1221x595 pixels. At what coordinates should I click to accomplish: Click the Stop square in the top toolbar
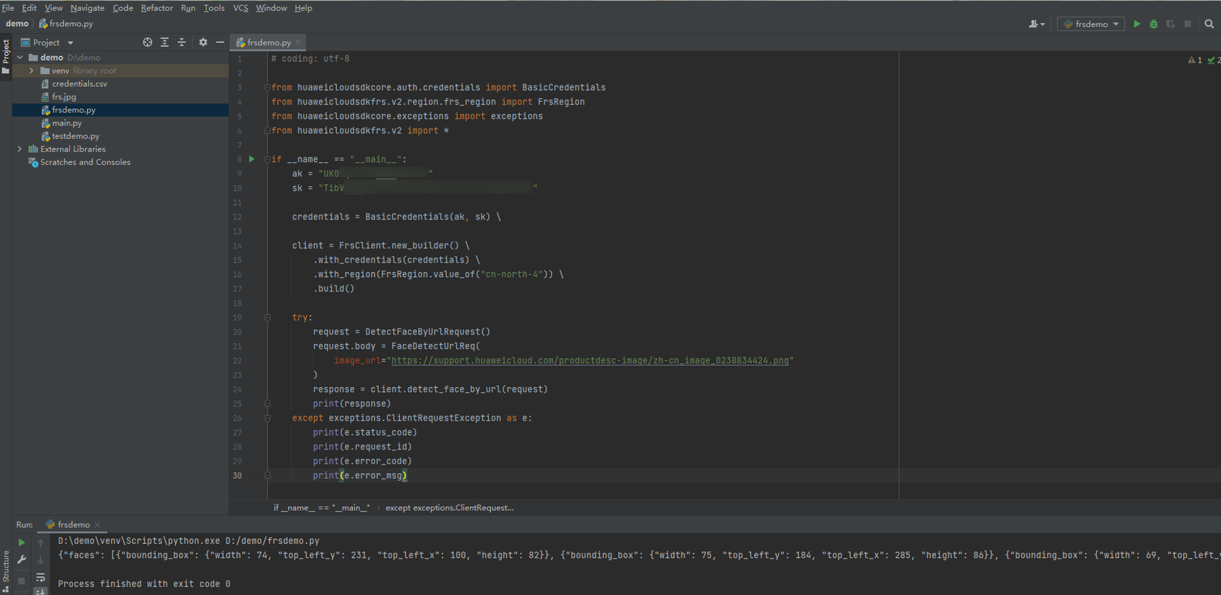click(x=1188, y=24)
